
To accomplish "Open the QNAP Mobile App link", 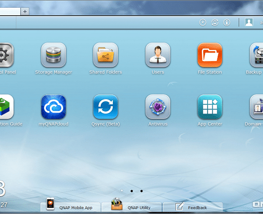I will click(x=71, y=207).
